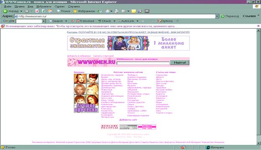Expand the Mail button dropdown arrow

pos(111,11)
